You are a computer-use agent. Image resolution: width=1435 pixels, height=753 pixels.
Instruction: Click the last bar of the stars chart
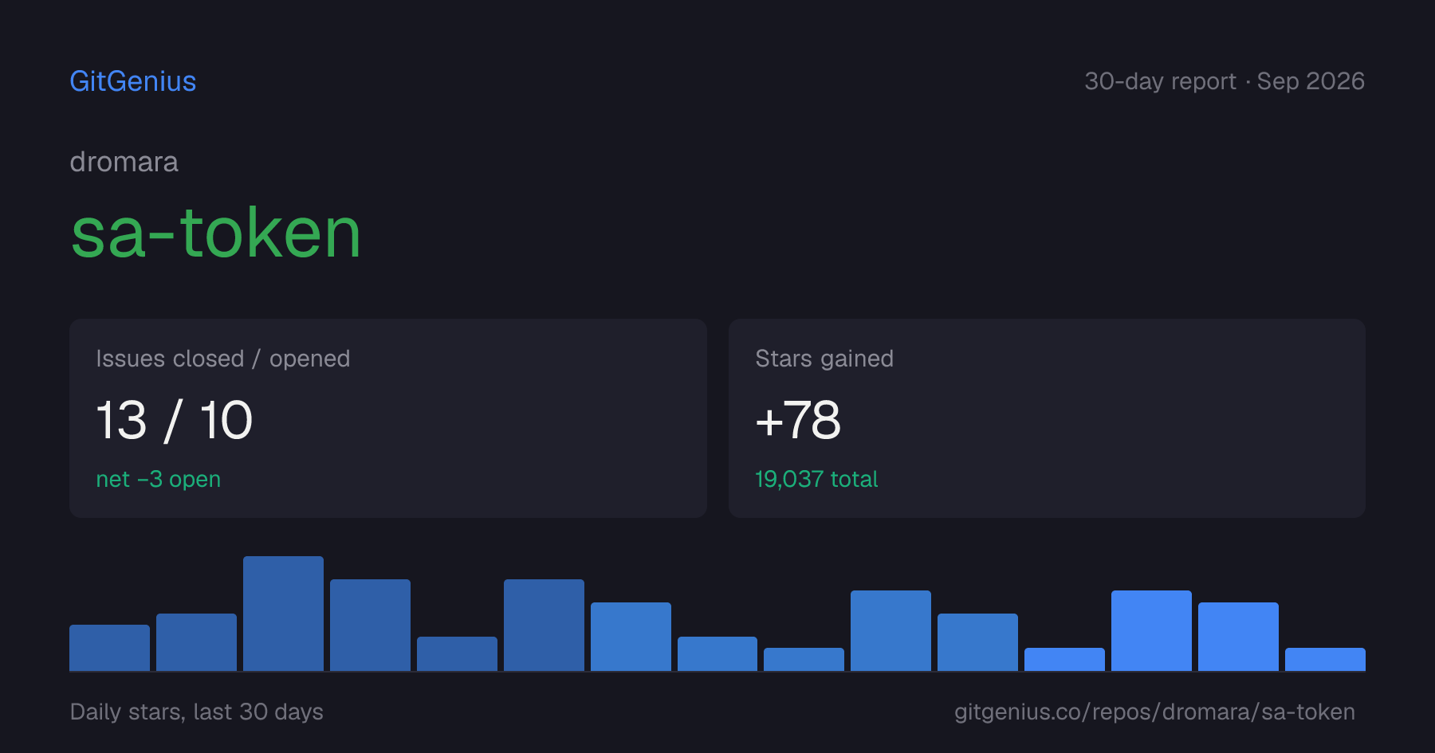coord(1325,660)
